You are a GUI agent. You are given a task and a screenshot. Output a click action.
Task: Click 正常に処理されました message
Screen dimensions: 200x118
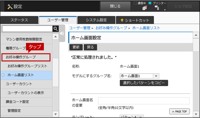tap(94, 58)
